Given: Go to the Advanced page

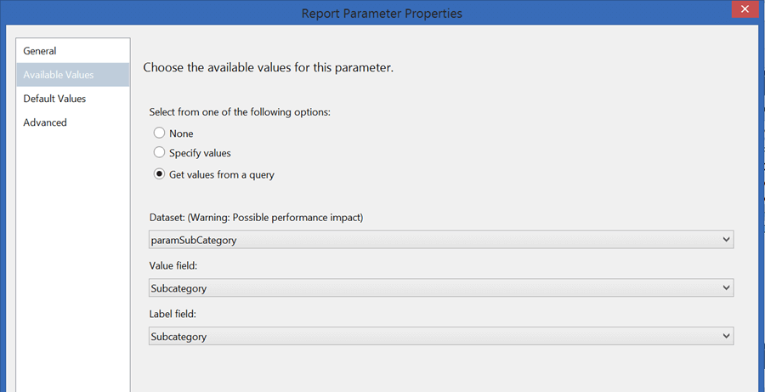Looking at the screenshot, I should 45,122.
